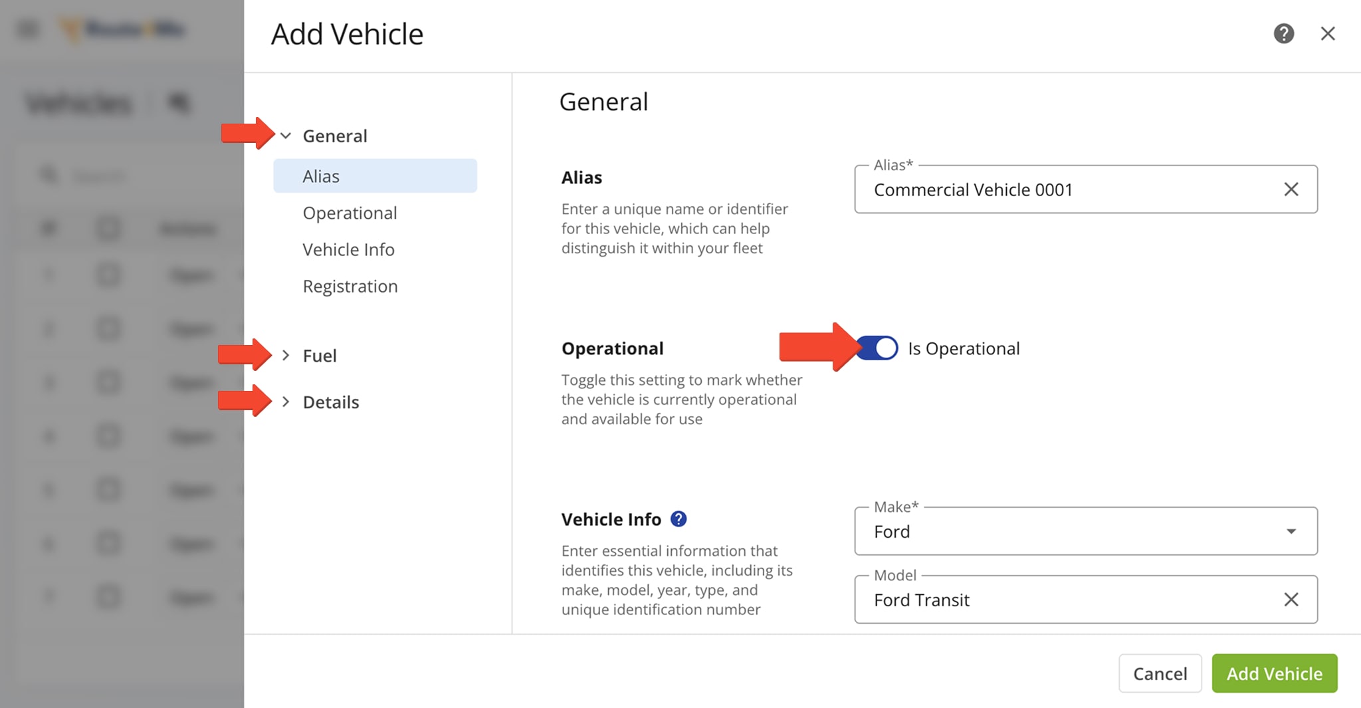Expand the Fuel section chevron

[x=286, y=356]
